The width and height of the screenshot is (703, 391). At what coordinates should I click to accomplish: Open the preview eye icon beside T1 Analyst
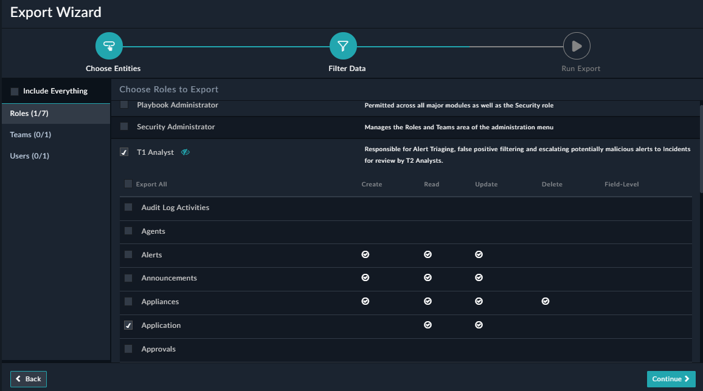pos(185,152)
